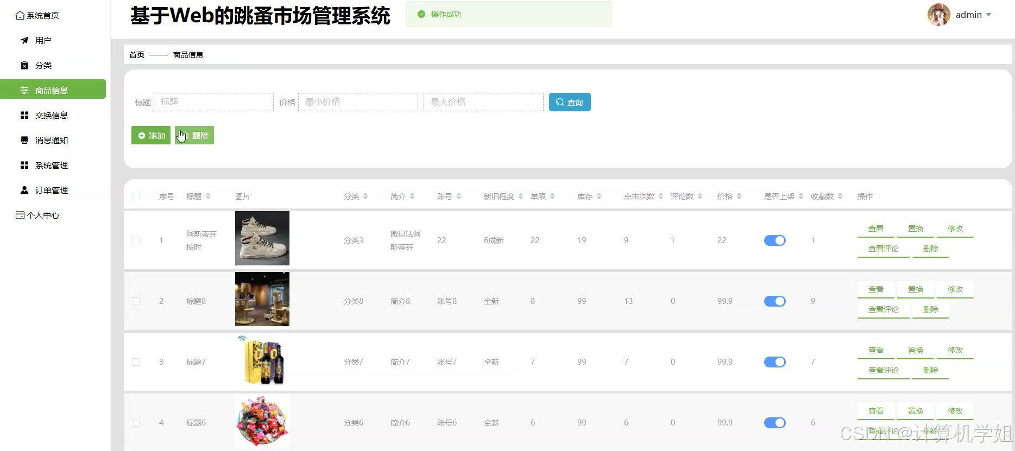1015x451 pixels.
Task: Click the sliders icon beside 商品信息
Action: click(24, 91)
